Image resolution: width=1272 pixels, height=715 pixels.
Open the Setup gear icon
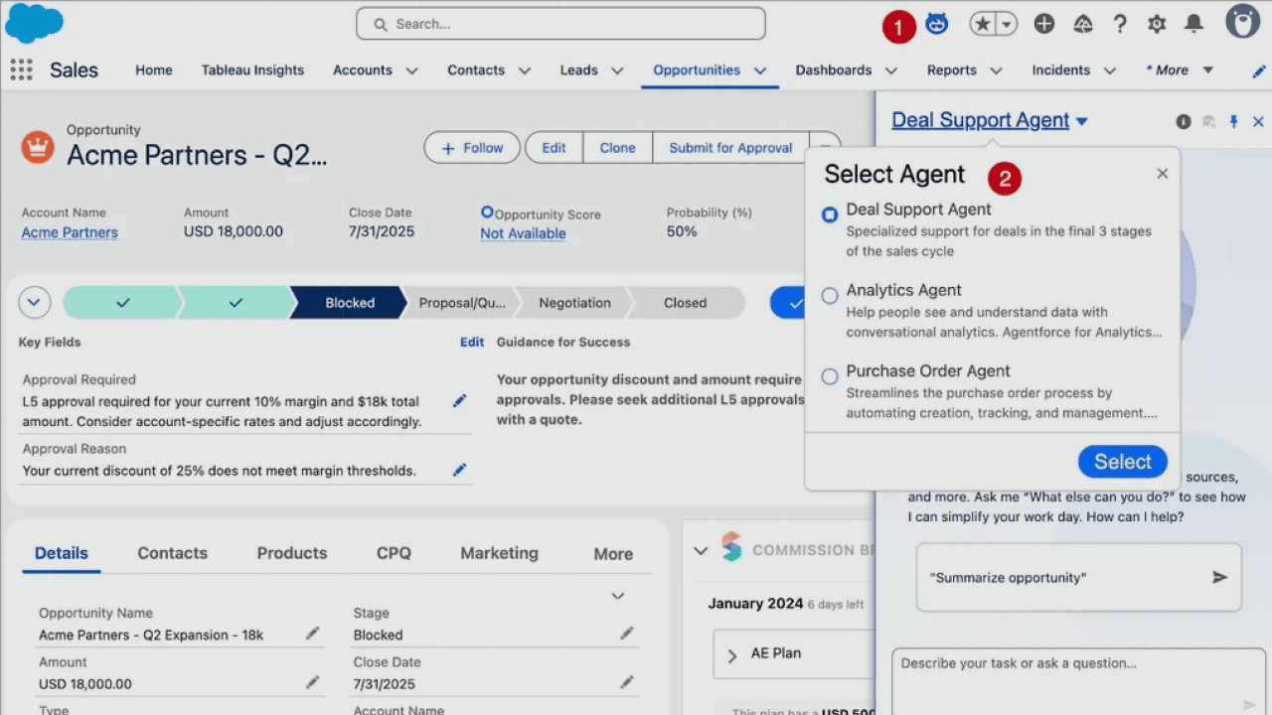click(1157, 24)
